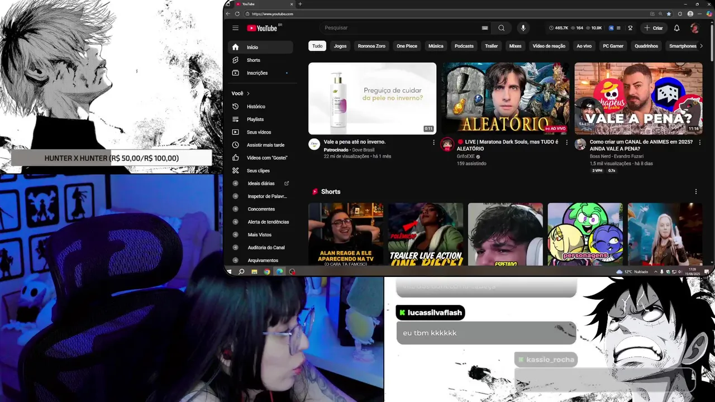Select the Vídeo de reação chip
The height and width of the screenshot is (402, 715).
coord(549,46)
